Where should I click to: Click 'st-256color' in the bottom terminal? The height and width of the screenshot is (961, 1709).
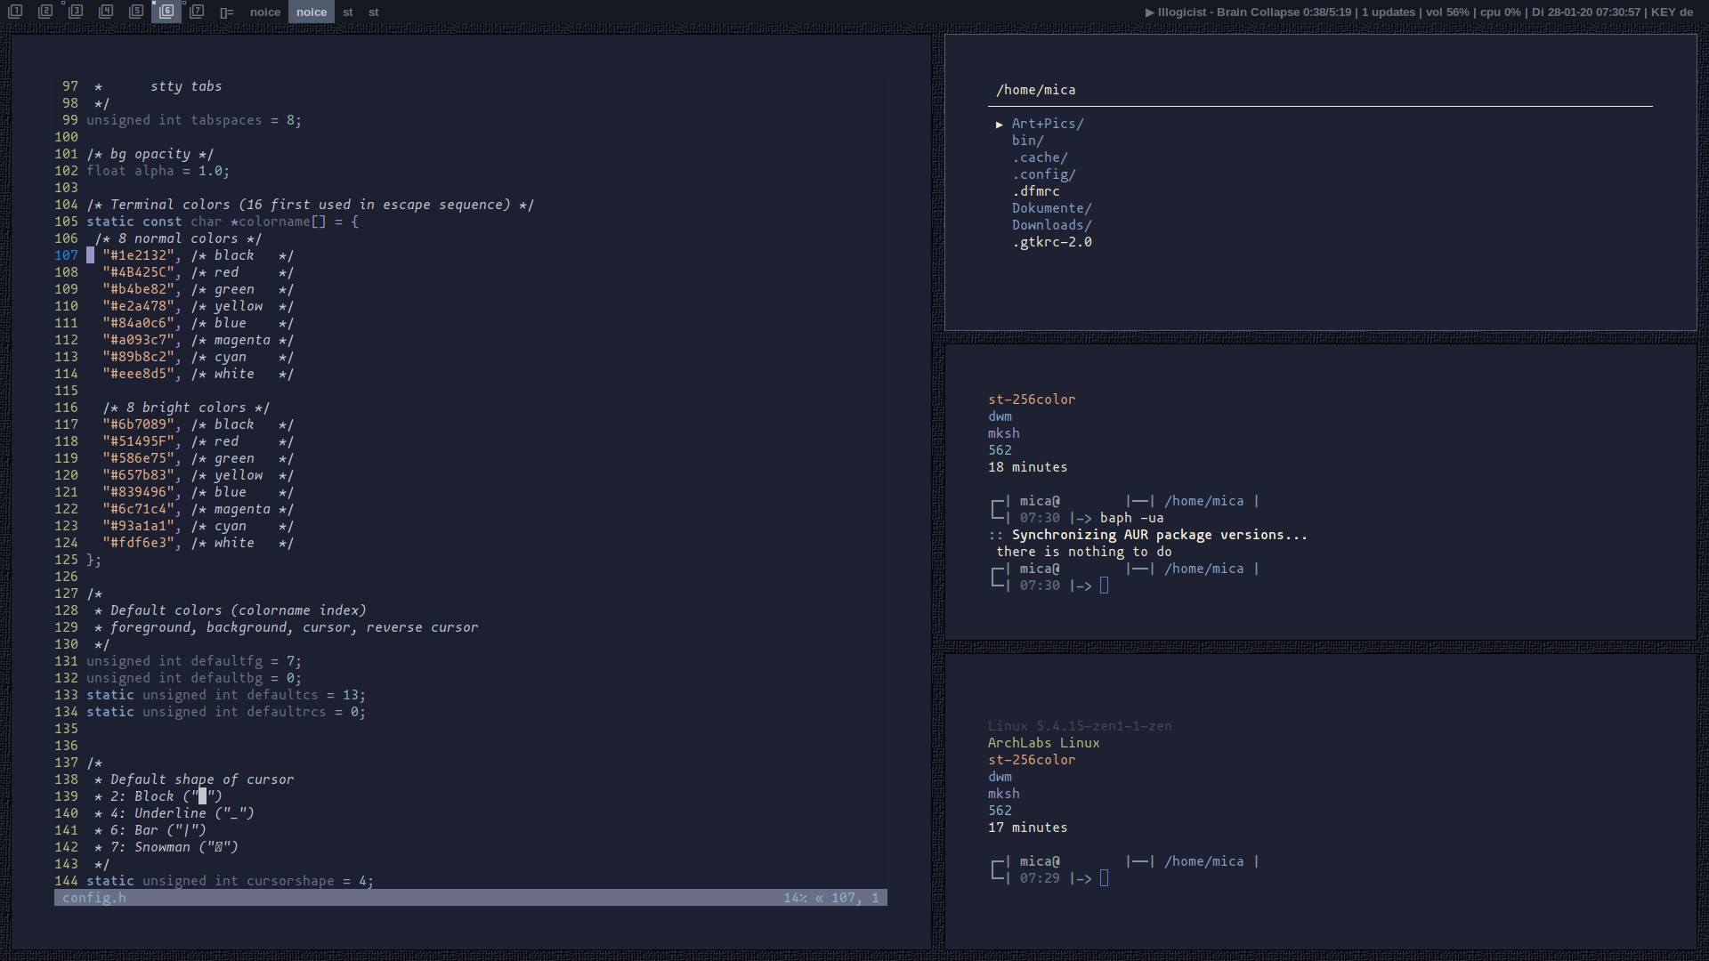tap(1032, 760)
